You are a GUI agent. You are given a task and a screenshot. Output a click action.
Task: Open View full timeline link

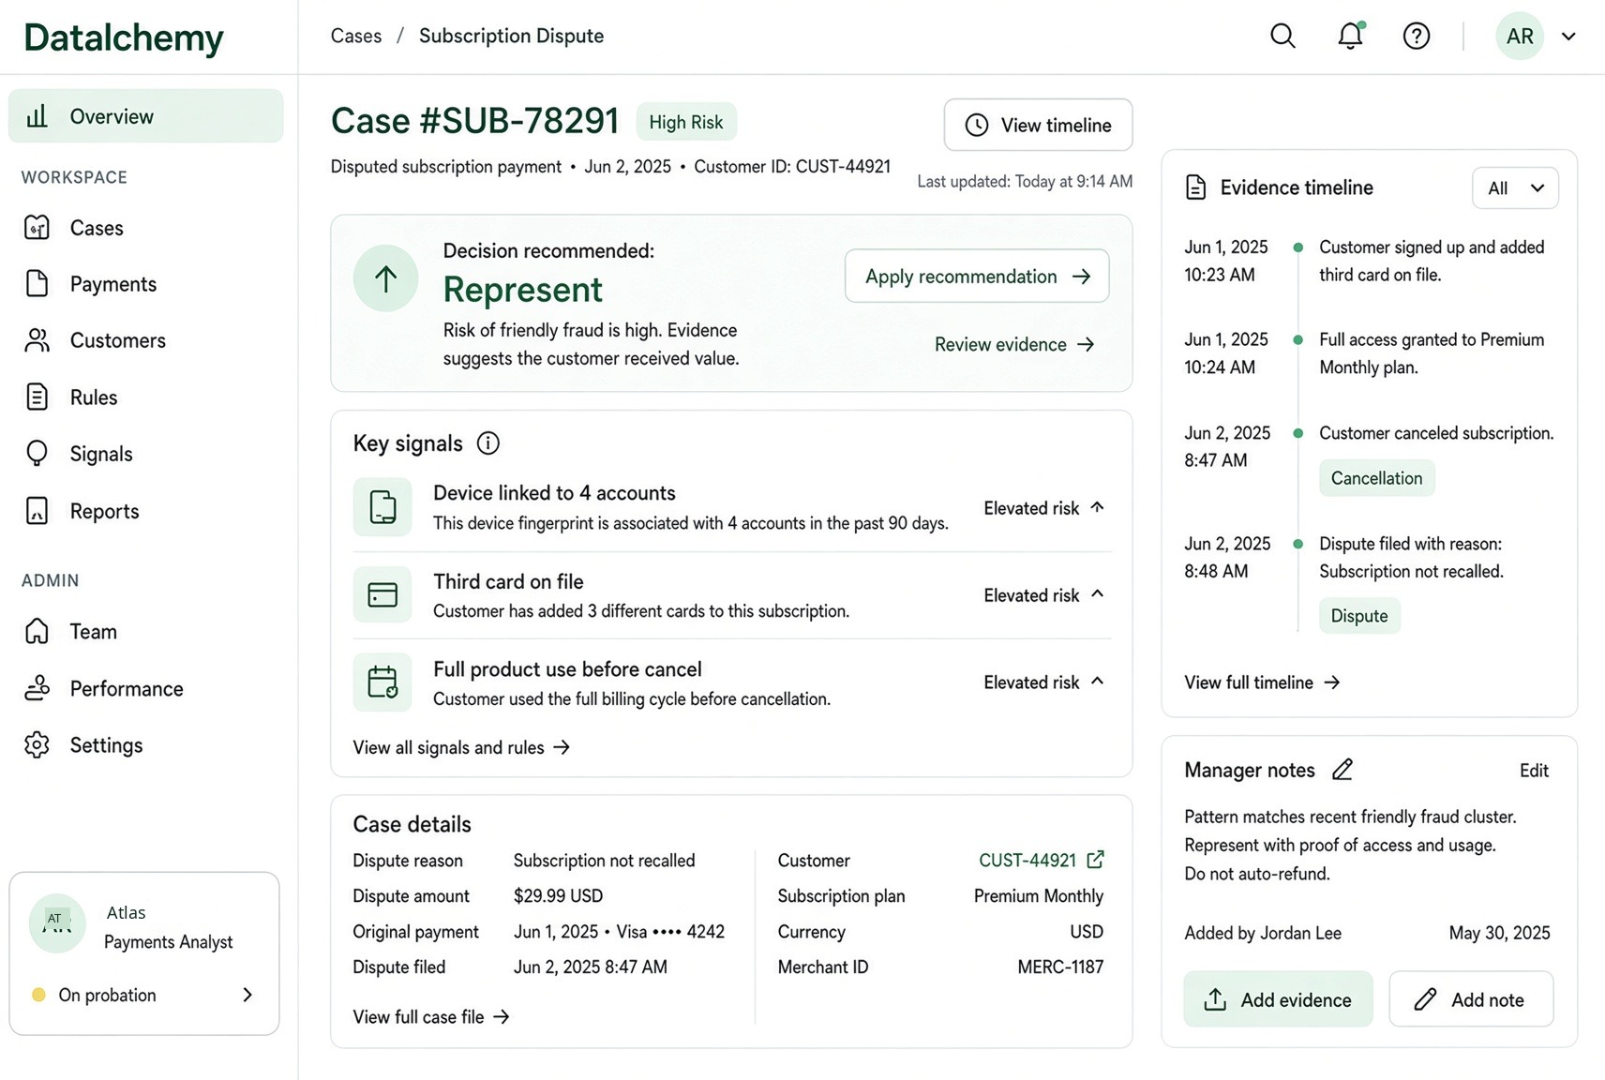[1262, 682]
